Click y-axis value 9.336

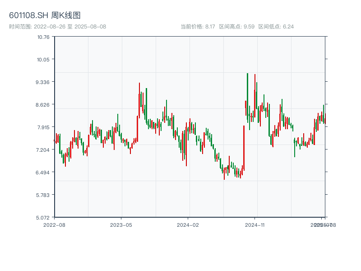[42, 82]
